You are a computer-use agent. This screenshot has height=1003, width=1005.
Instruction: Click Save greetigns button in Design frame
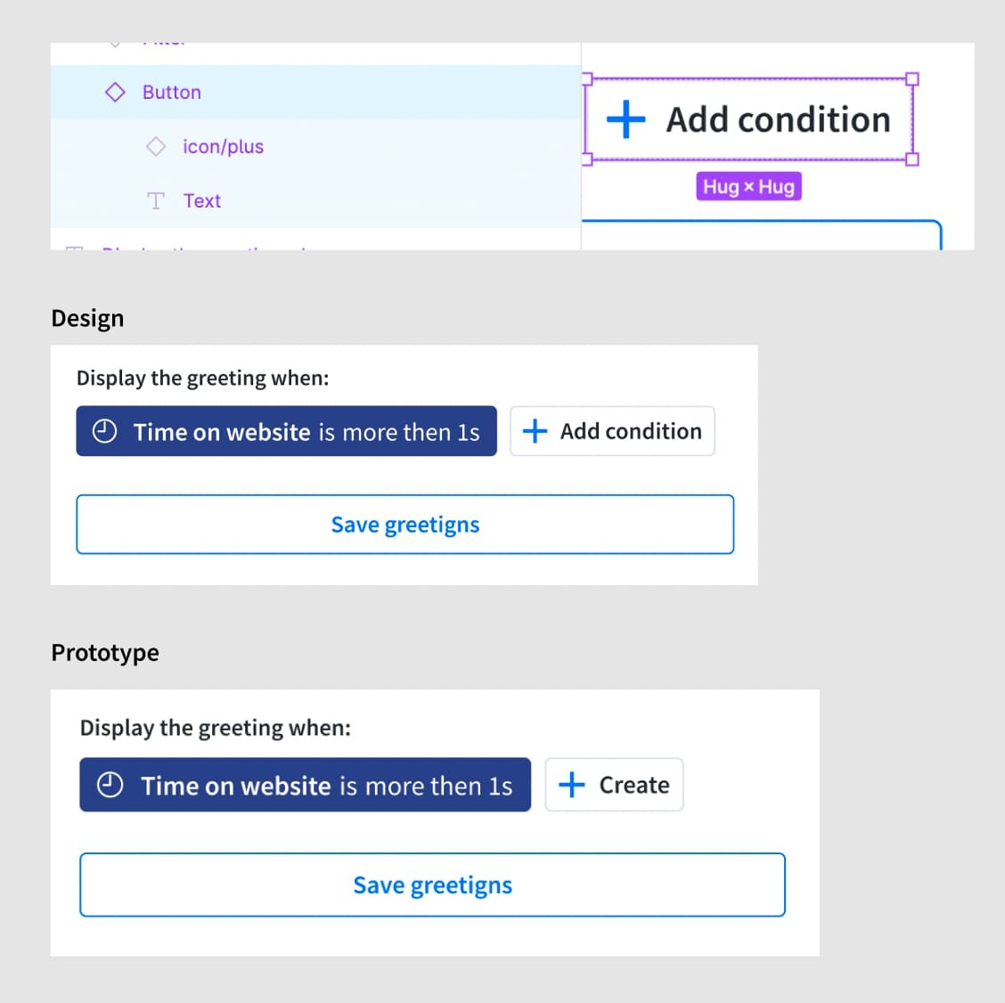click(x=405, y=525)
